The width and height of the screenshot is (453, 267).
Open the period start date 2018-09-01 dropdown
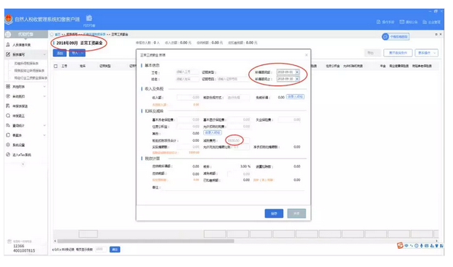pyautogui.click(x=298, y=72)
